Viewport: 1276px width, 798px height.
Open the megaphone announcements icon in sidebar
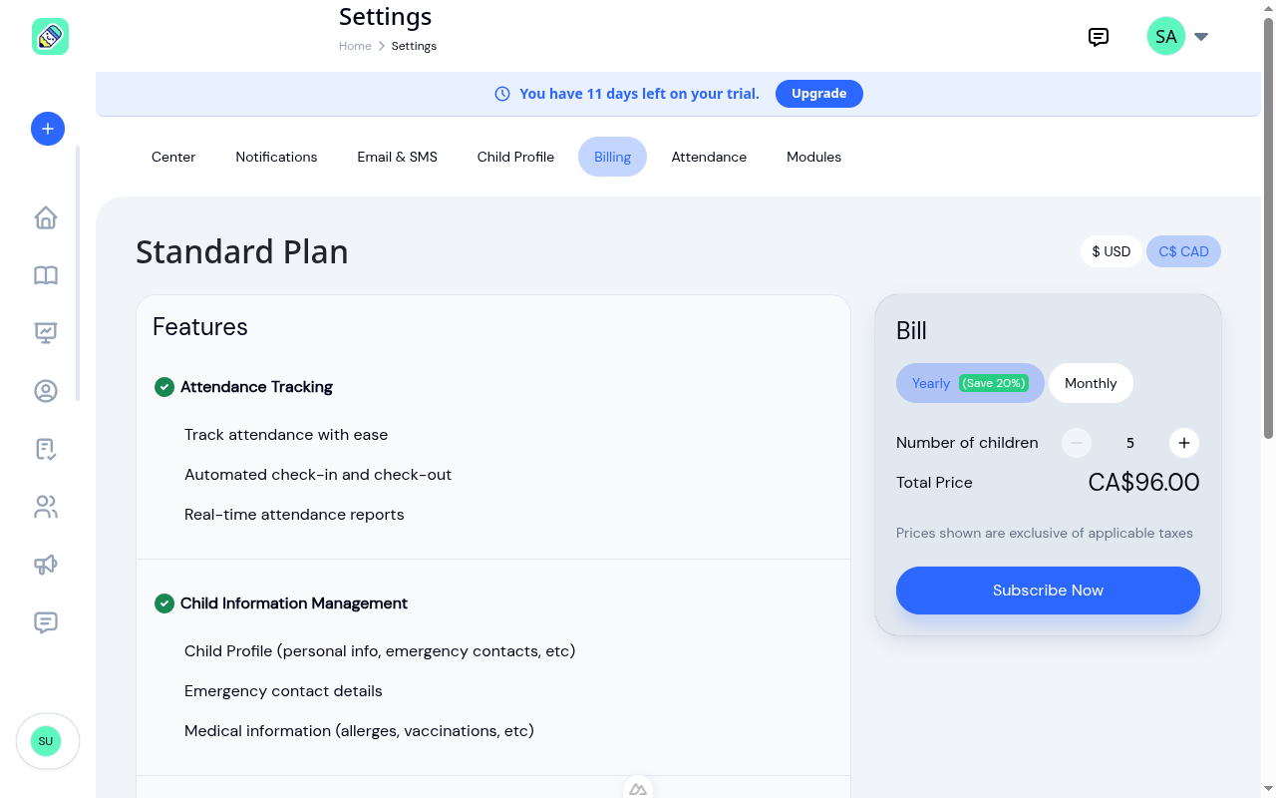46,565
